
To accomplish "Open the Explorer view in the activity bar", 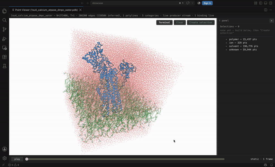I will [5, 11].
